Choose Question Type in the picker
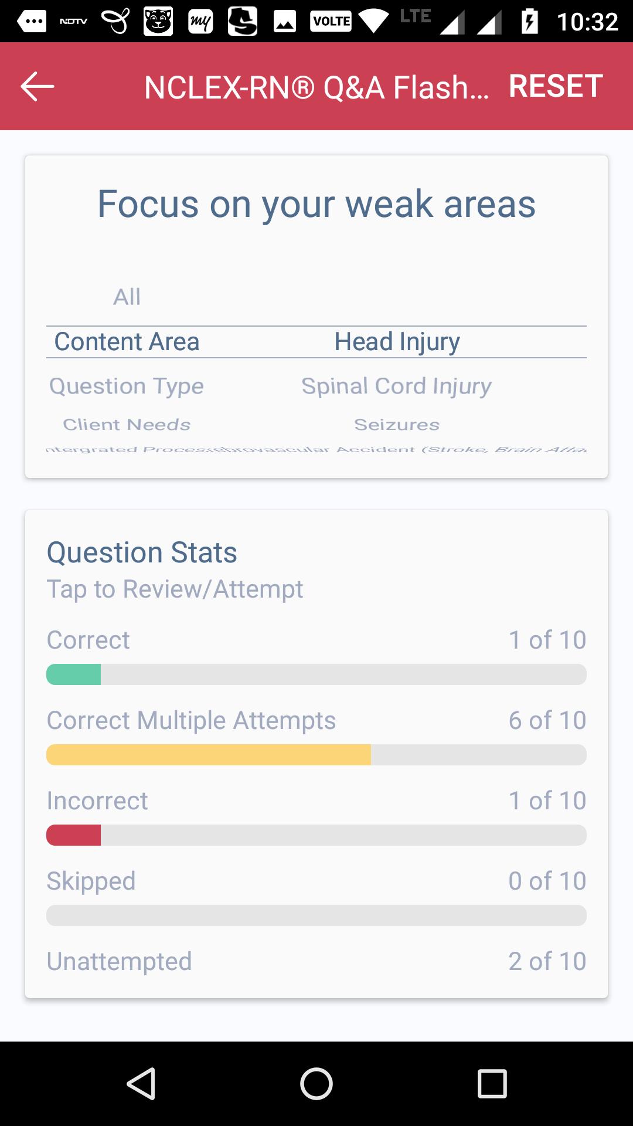 coord(127,386)
